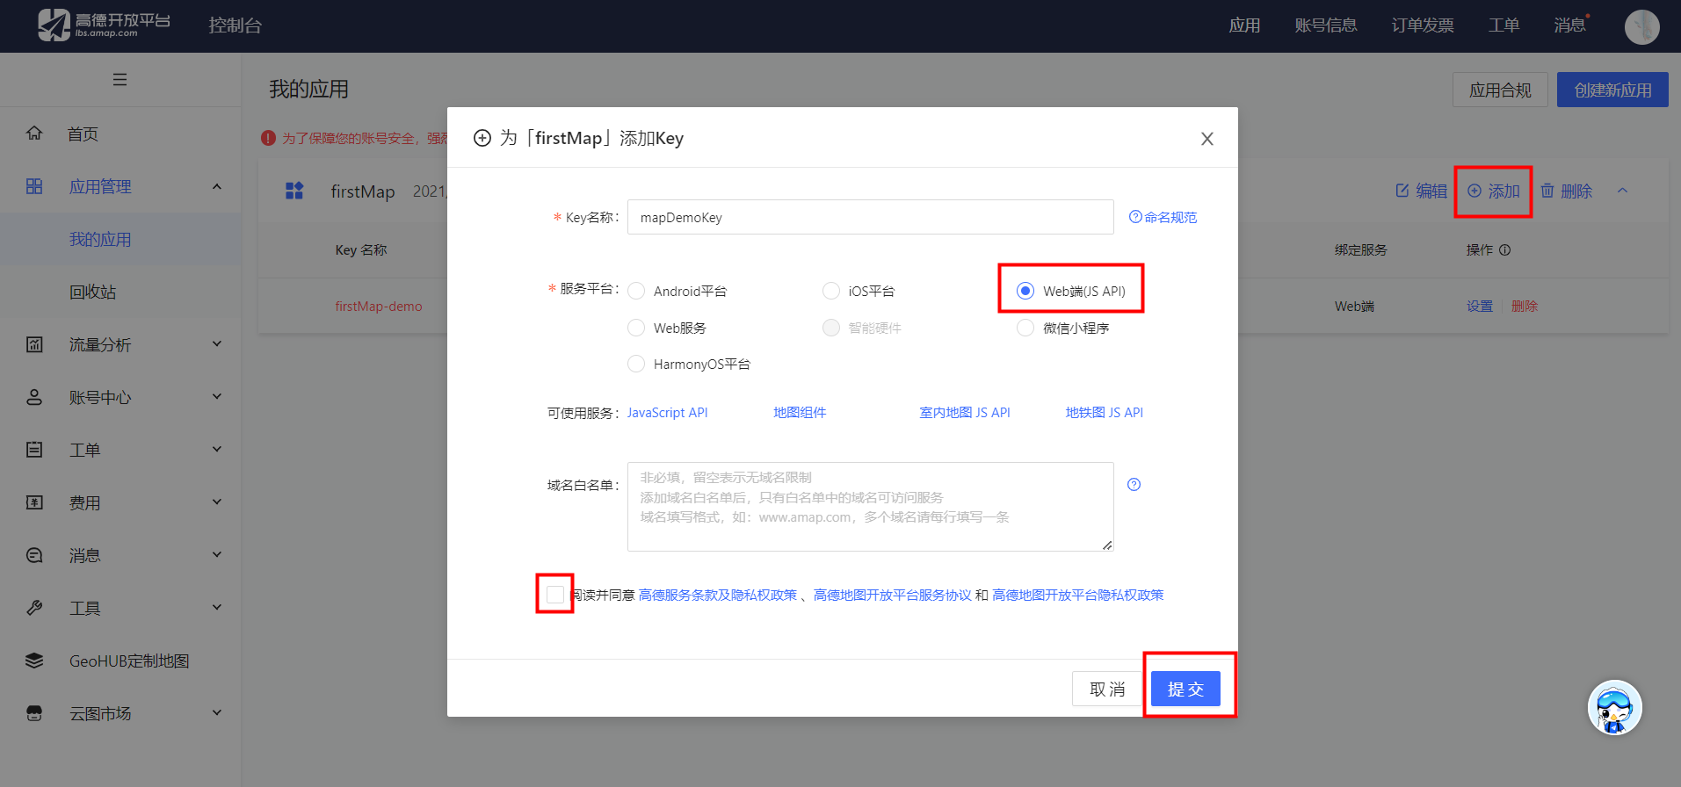This screenshot has height=787, width=1681.
Task: Click the 工具 wrench icon
Action: pos(34,608)
